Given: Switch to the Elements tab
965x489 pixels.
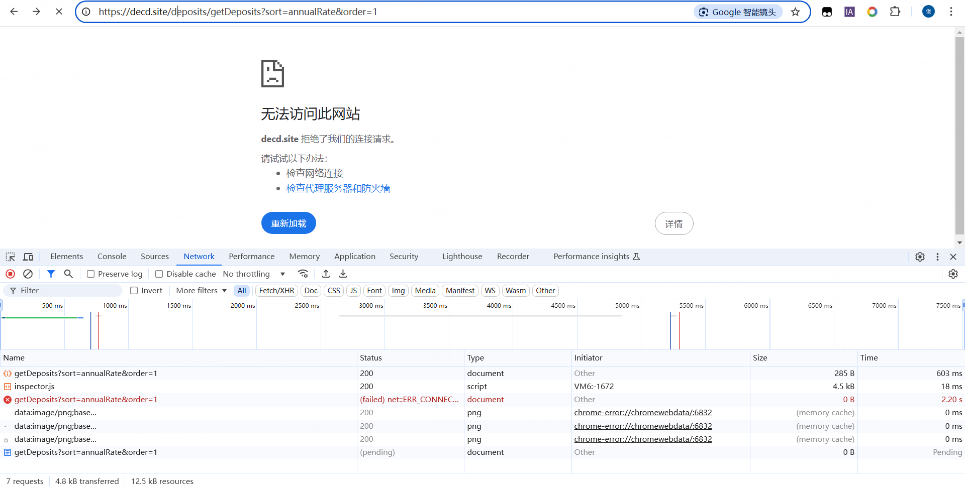Looking at the screenshot, I should (x=67, y=257).
